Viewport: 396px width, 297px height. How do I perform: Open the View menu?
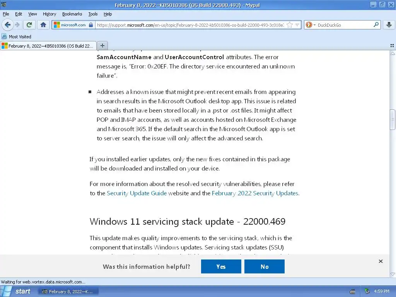pos(32,14)
